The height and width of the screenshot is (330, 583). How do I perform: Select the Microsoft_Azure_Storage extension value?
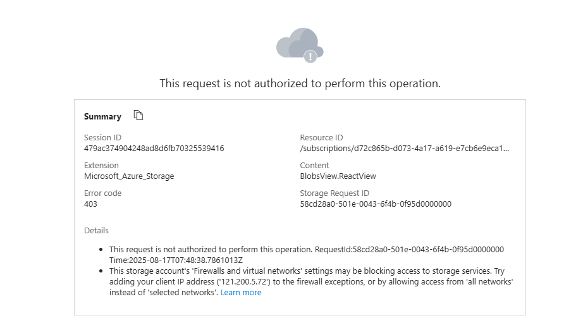pyautogui.click(x=129, y=176)
